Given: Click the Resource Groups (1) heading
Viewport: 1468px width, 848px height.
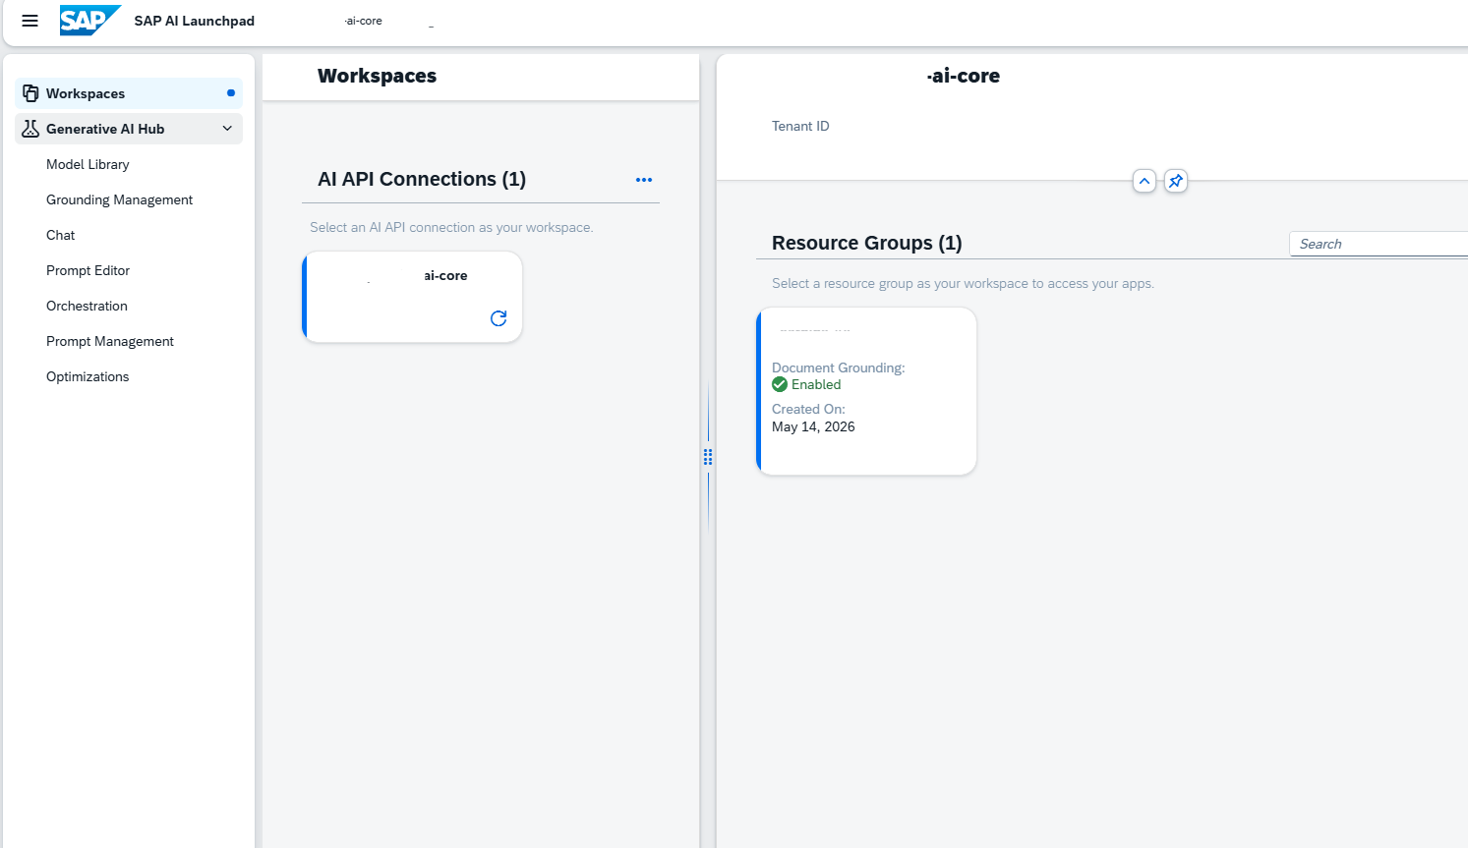Looking at the screenshot, I should click(x=867, y=243).
